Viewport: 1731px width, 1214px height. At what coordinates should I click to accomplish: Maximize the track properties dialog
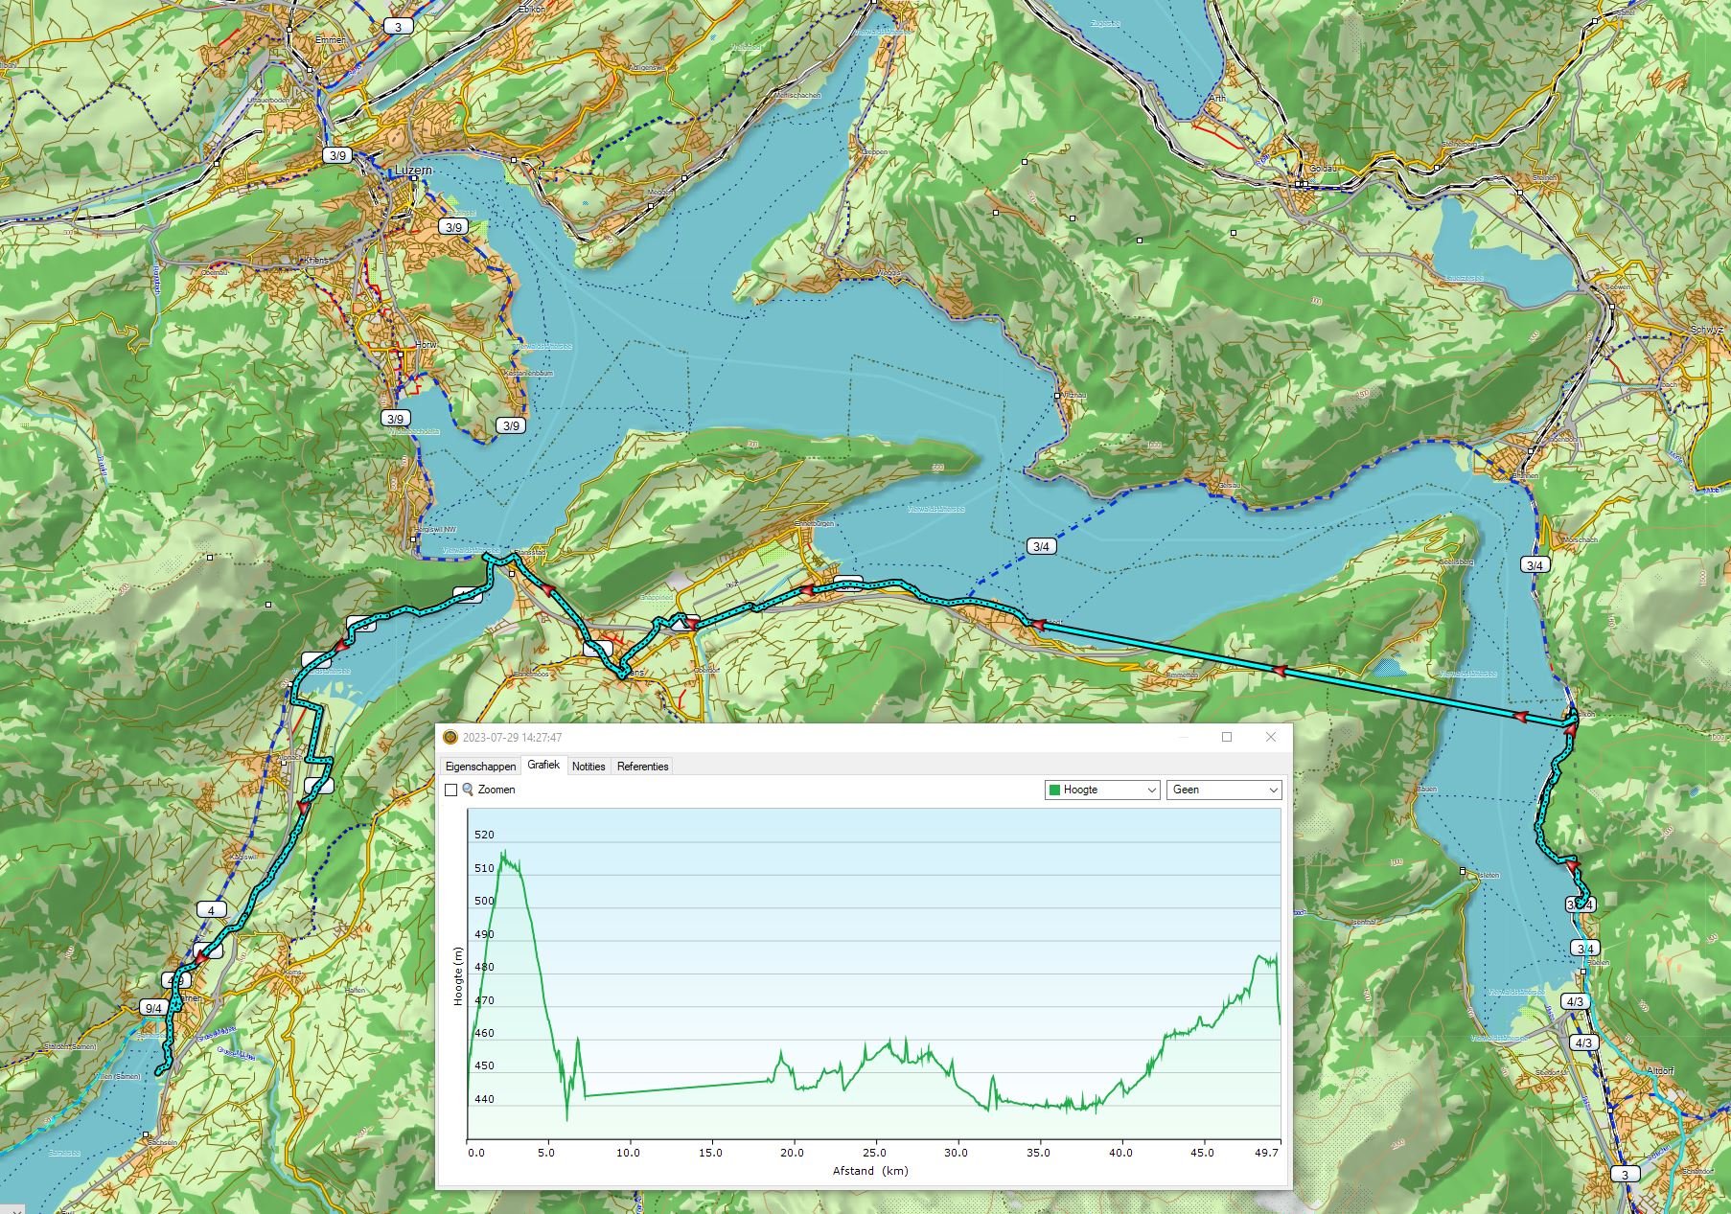tap(1226, 737)
